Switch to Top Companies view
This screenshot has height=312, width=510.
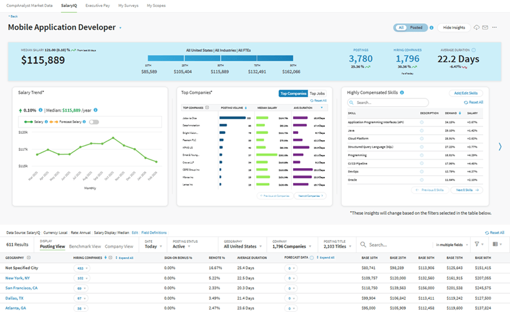point(293,93)
